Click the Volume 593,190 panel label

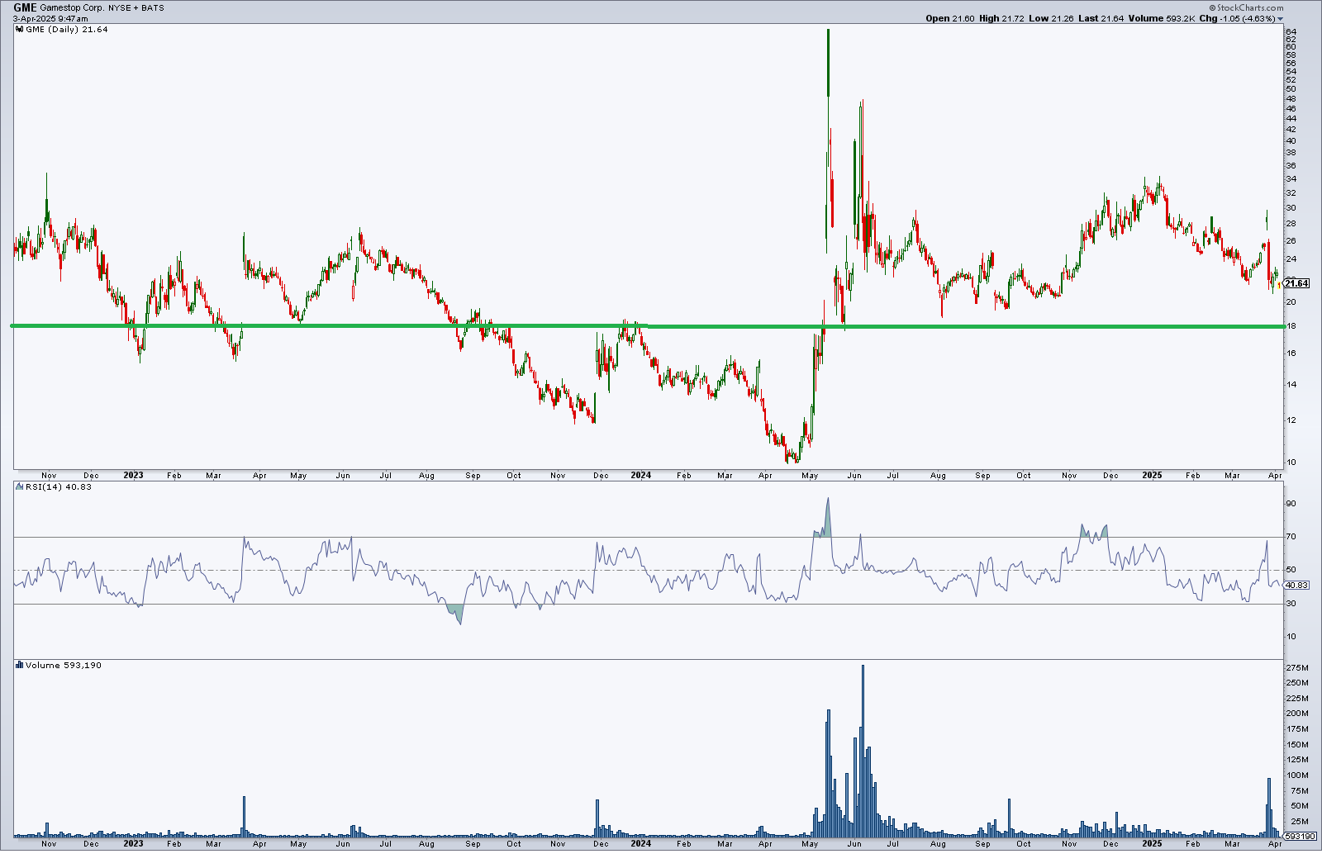click(64, 665)
